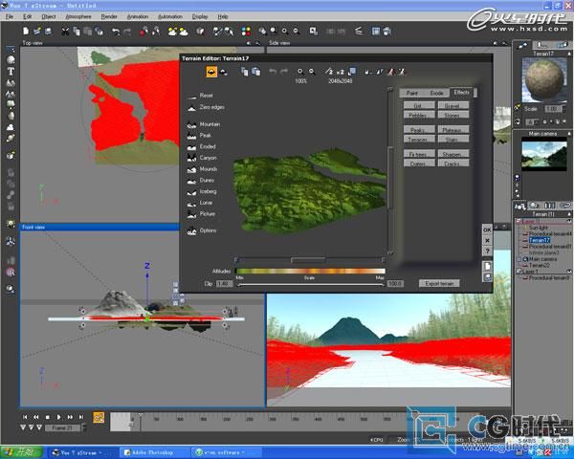This screenshot has height=459, width=574.
Task: Select the sphere primitive tool in left toolbar
Action: (x=11, y=60)
